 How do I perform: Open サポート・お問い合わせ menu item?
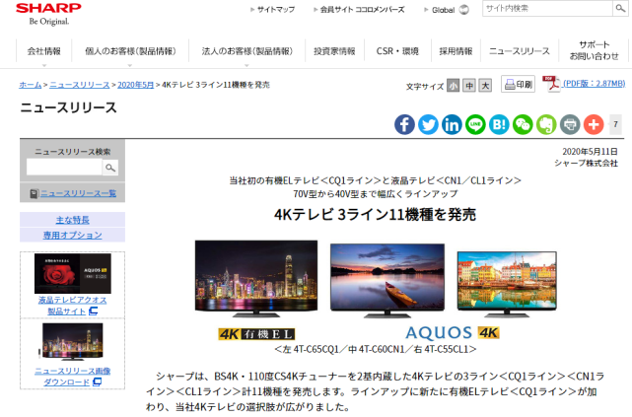point(594,50)
